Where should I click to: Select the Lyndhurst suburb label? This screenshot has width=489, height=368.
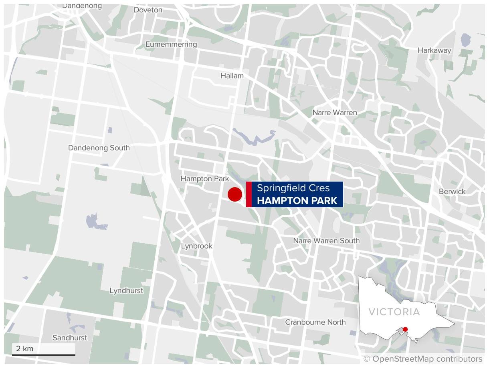126,290
